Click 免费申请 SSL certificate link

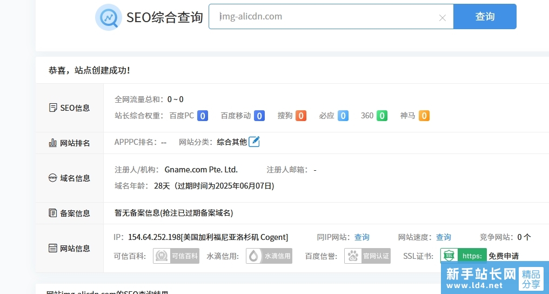coord(504,256)
